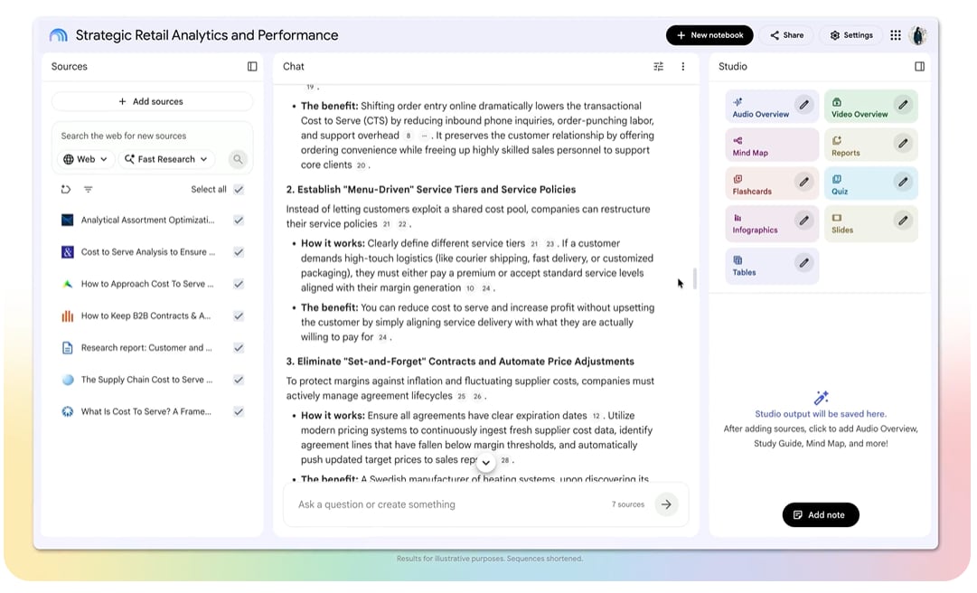The height and width of the screenshot is (593, 977).
Task: Collapse the Studio panel icon
Action: pos(919,67)
